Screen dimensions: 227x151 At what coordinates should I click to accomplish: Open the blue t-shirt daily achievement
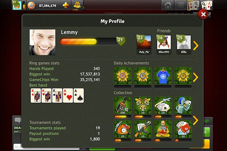pos(163,76)
